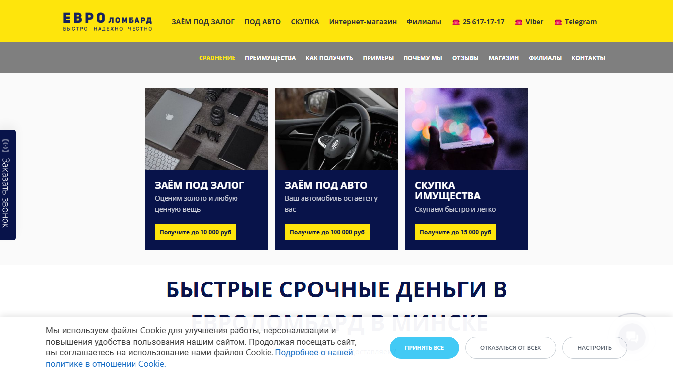Select the ПРЕИМУЩЕСТВА navigation tab

[270, 58]
